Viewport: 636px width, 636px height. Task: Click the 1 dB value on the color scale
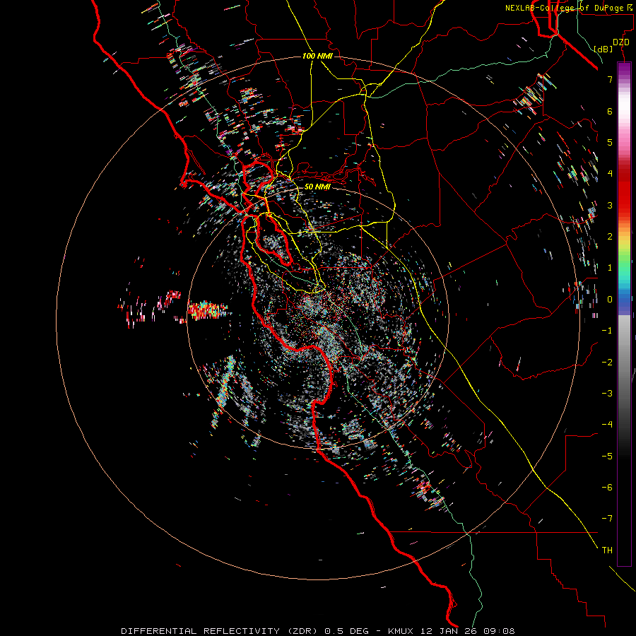click(610, 268)
